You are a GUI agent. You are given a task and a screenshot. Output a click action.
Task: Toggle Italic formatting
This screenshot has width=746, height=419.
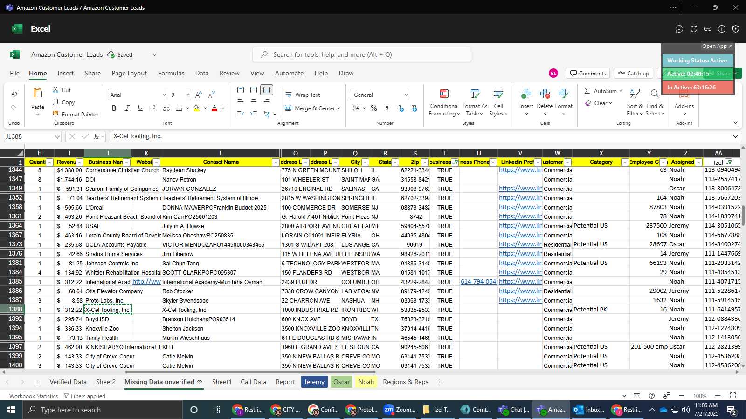tap(127, 108)
